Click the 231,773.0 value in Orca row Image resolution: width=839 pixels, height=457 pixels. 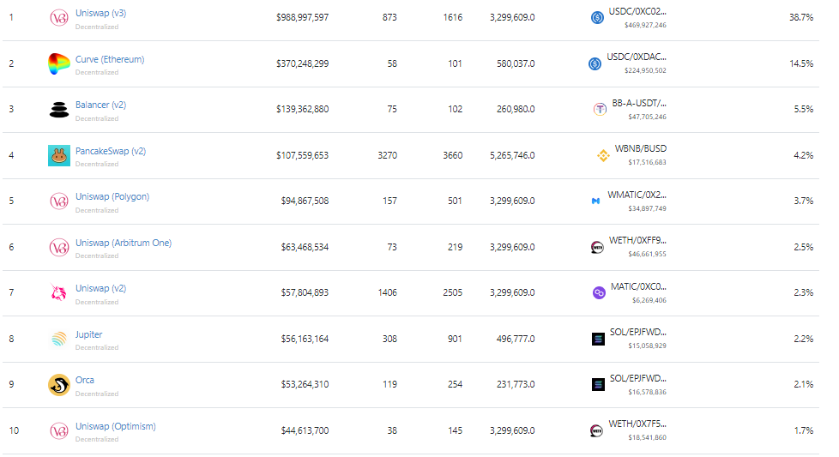pos(516,384)
